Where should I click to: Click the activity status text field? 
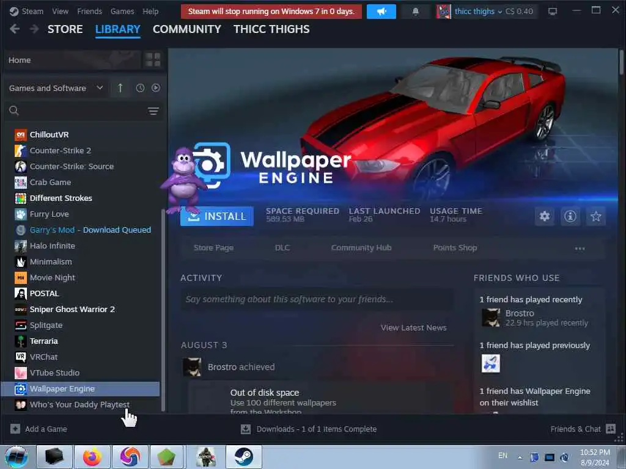tap(317, 299)
